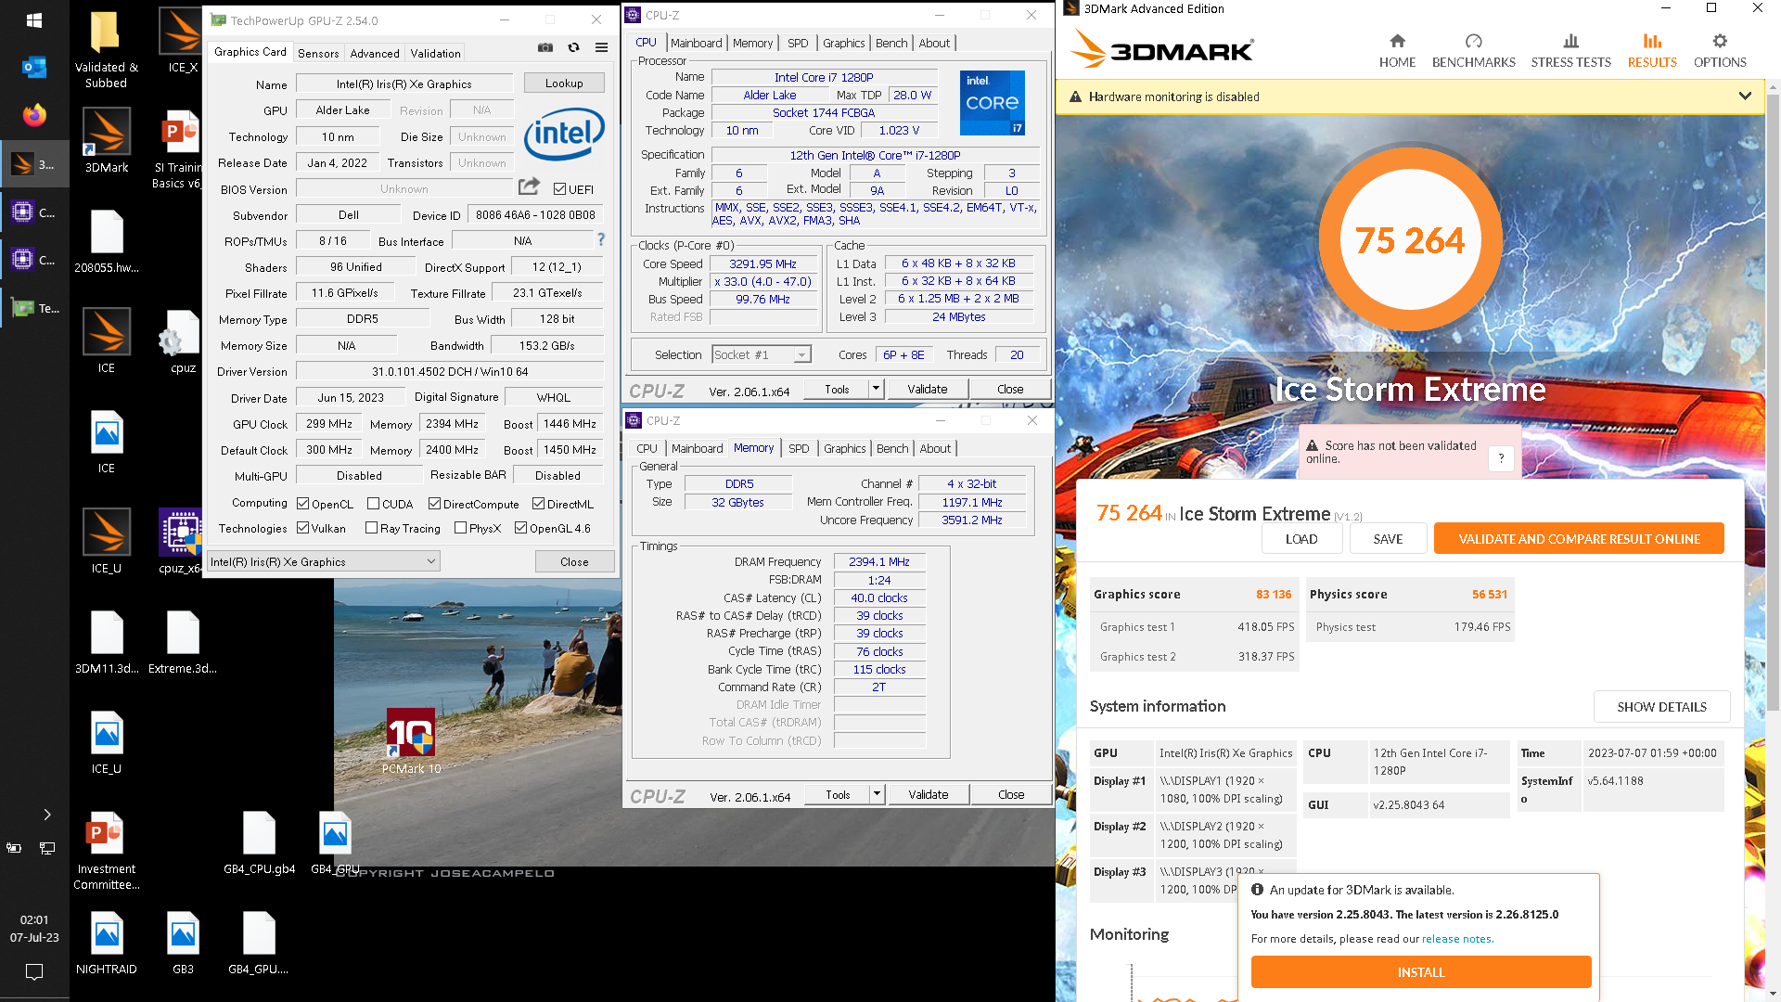The image size is (1781, 1002).
Task: Select 3DMark desktop shortcut
Action: (x=106, y=141)
